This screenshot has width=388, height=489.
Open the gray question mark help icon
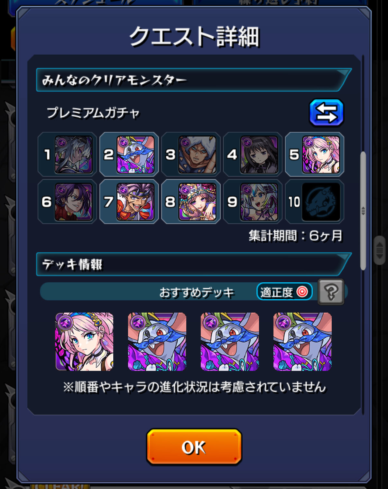point(331,292)
